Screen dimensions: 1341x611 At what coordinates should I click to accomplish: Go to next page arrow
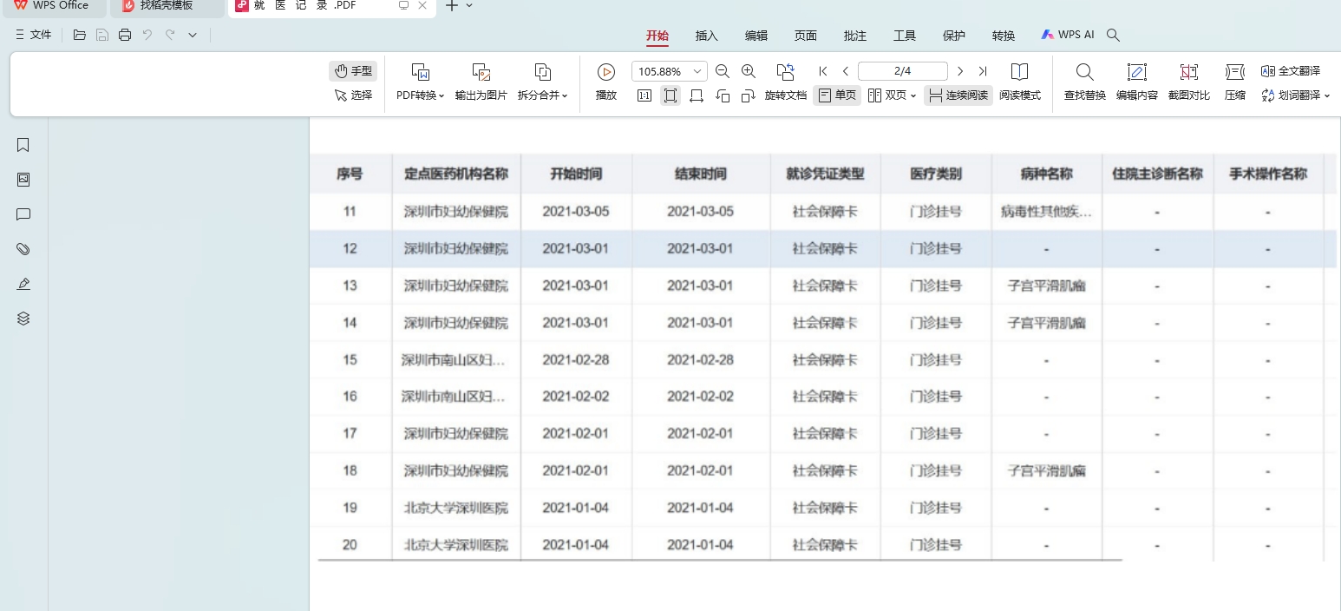(x=960, y=71)
